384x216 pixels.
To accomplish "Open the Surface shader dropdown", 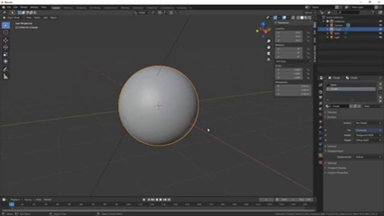I will [x=368, y=123].
